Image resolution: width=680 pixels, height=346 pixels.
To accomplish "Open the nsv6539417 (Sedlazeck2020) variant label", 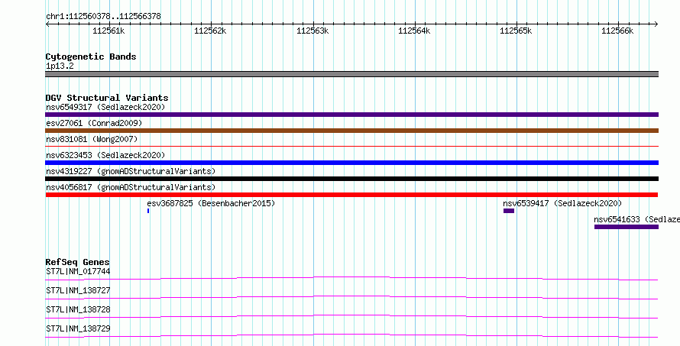I will point(562,203).
